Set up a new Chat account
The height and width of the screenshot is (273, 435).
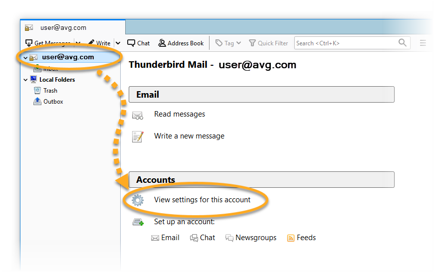(x=207, y=238)
